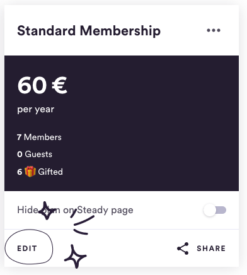Screen dimensions: 247x275
Task: View the 6 Gifted memberships count
Action: tap(40, 172)
